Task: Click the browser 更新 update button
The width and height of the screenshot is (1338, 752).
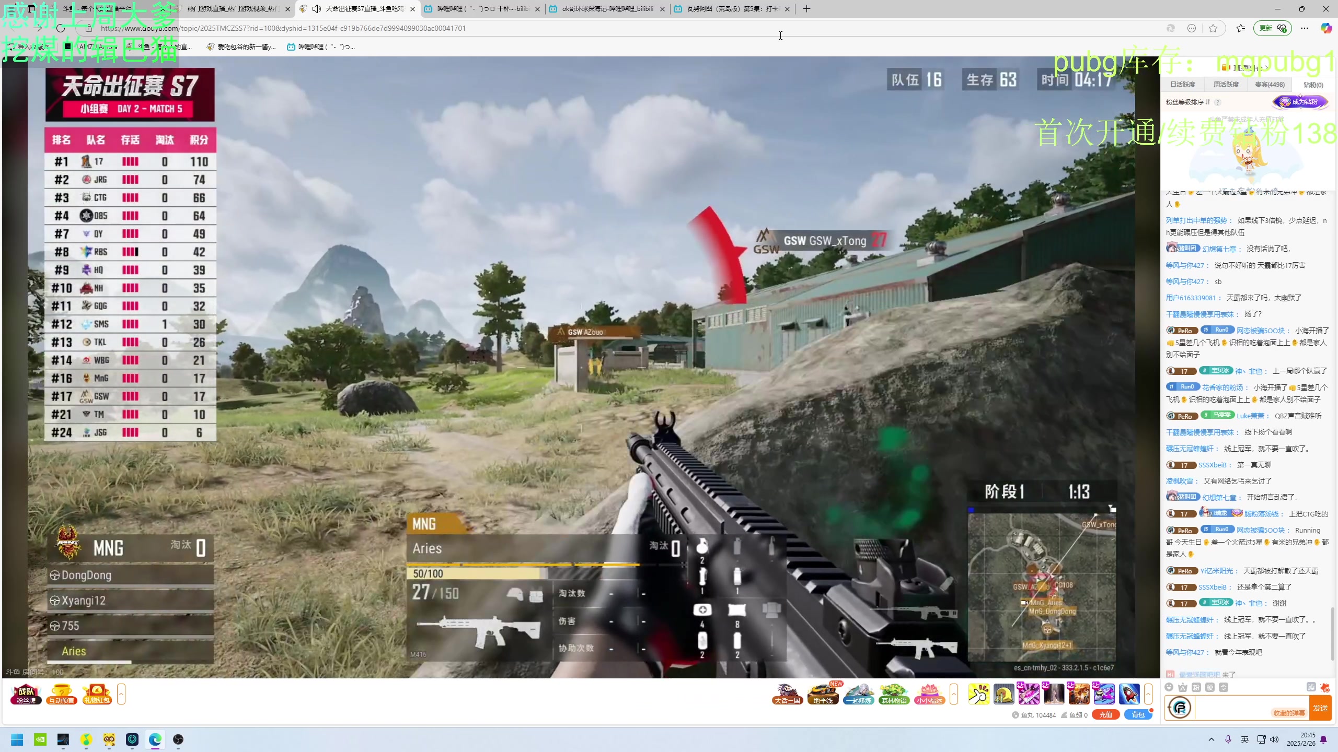Action: pyautogui.click(x=1272, y=28)
